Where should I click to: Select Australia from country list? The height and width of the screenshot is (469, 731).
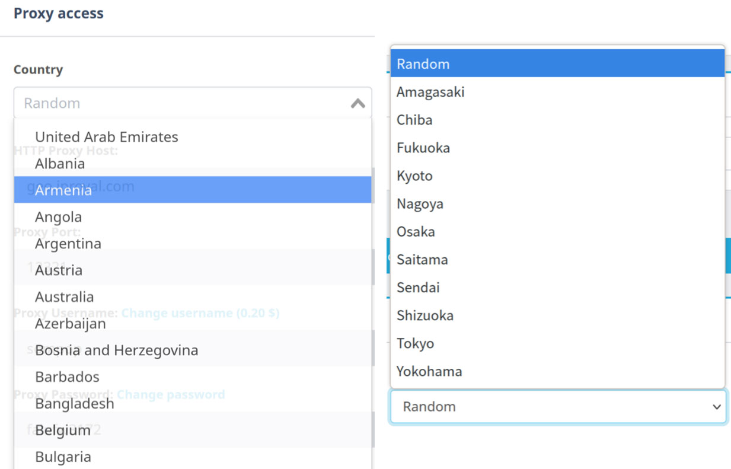(65, 297)
